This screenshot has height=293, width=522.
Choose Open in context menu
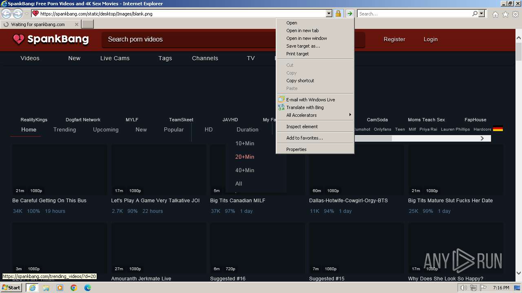point(315,23)
